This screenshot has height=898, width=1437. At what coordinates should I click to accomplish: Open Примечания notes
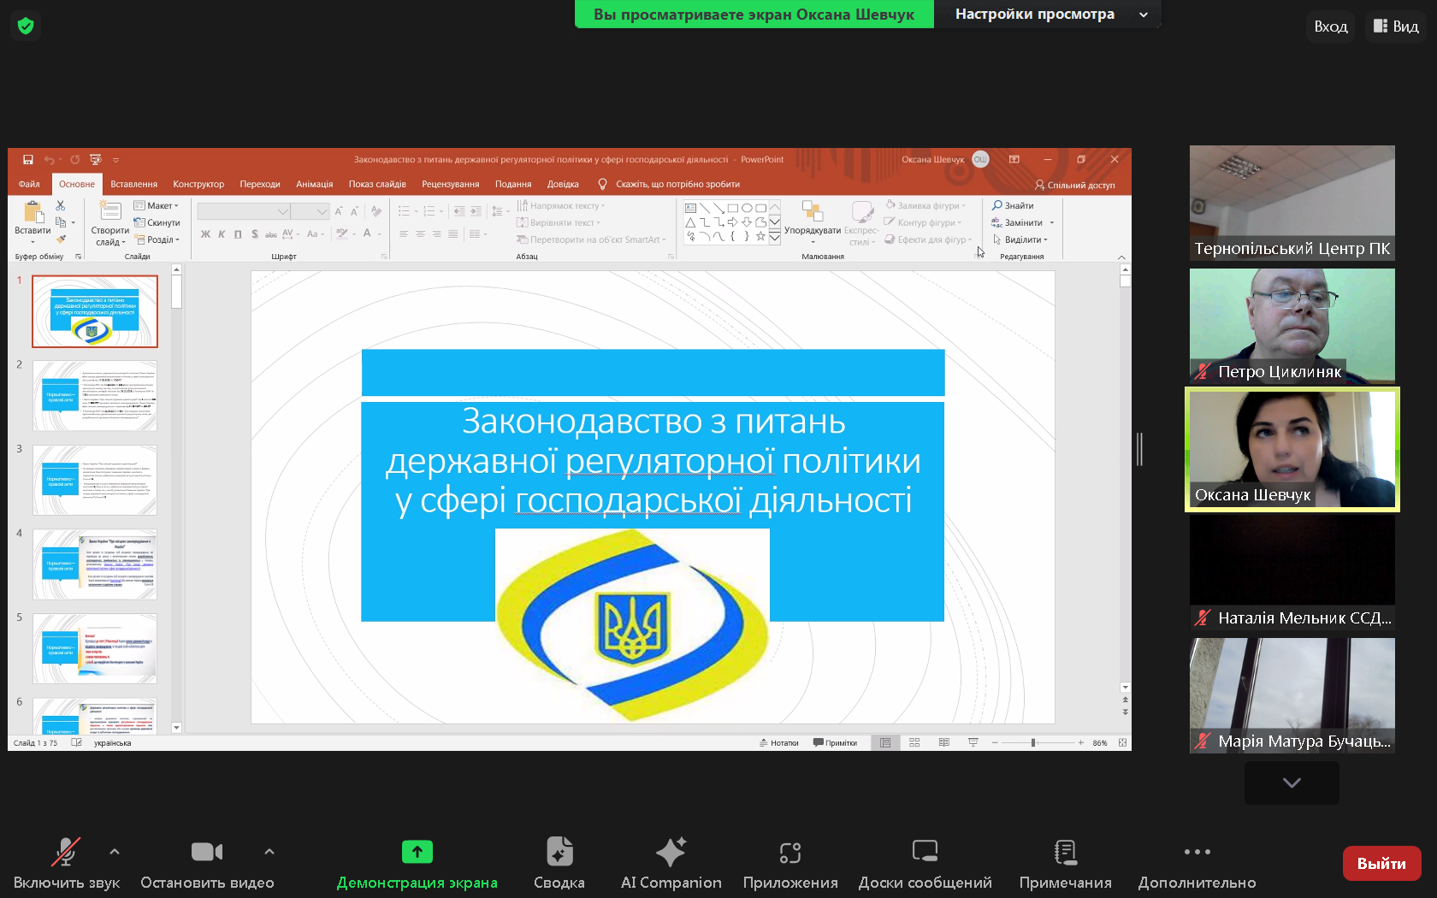[1066, 864]
